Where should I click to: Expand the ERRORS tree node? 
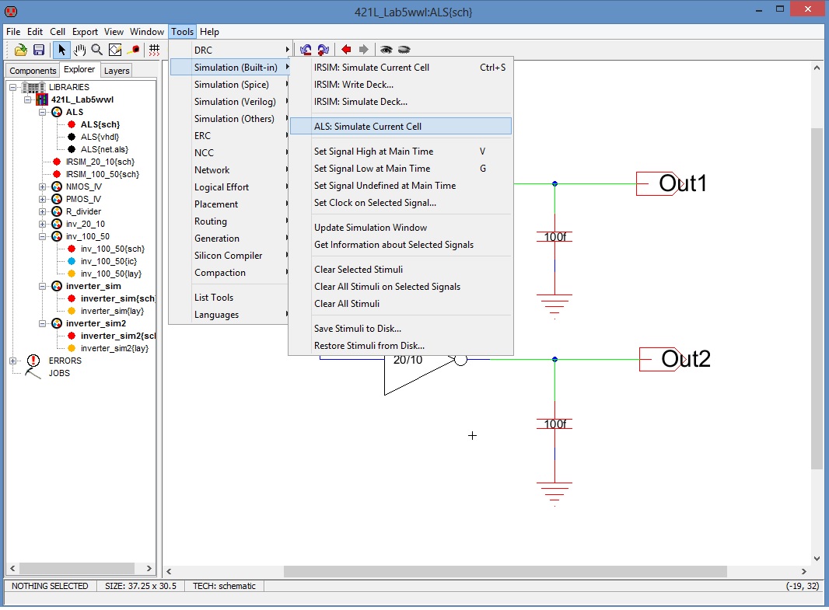(13, 361)
